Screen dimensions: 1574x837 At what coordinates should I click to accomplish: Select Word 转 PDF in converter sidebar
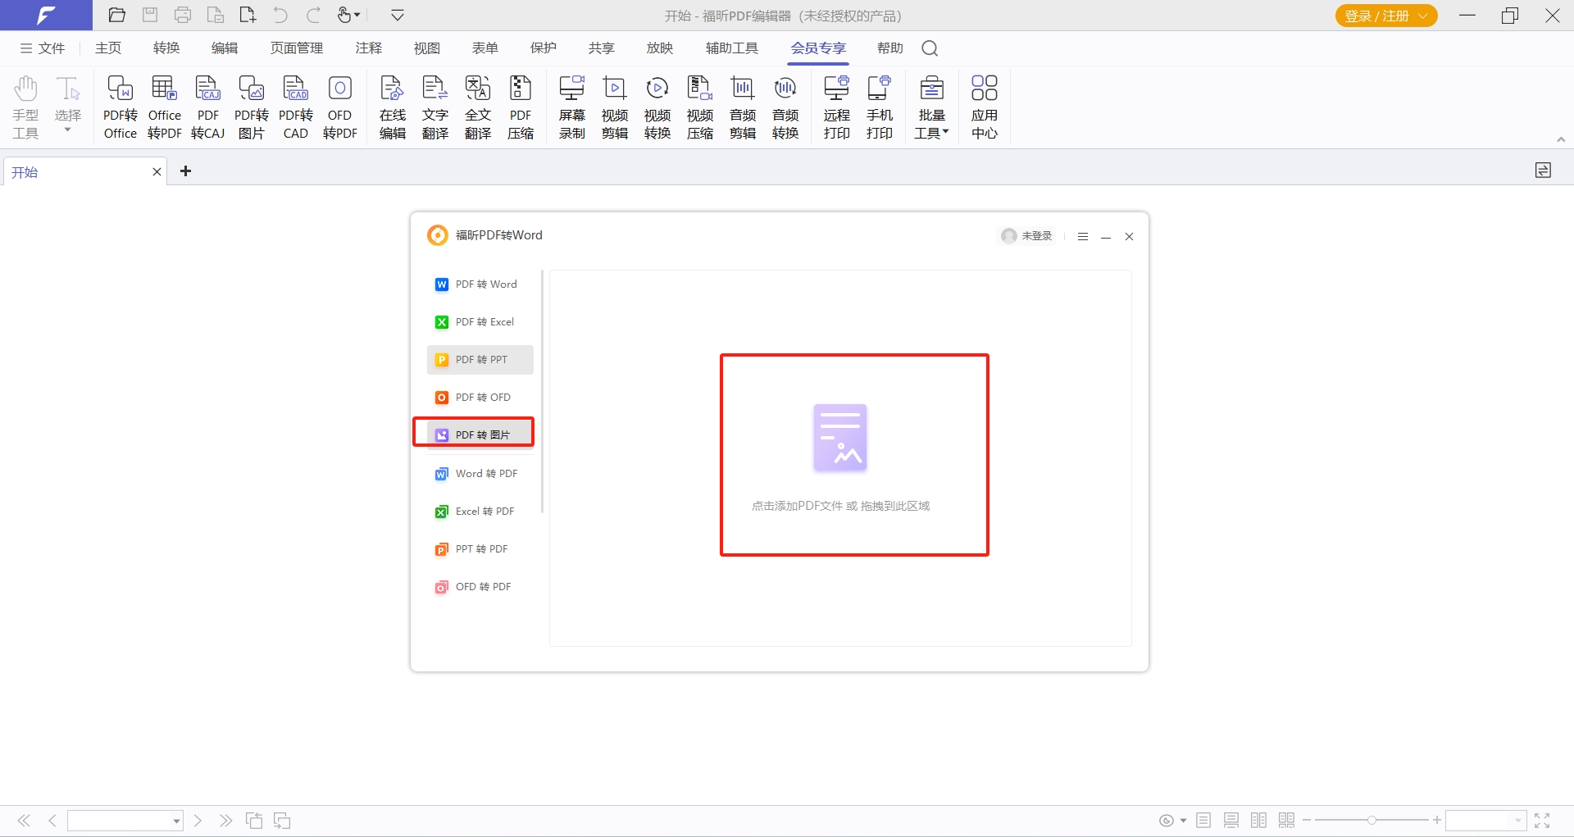click(480, 474)
